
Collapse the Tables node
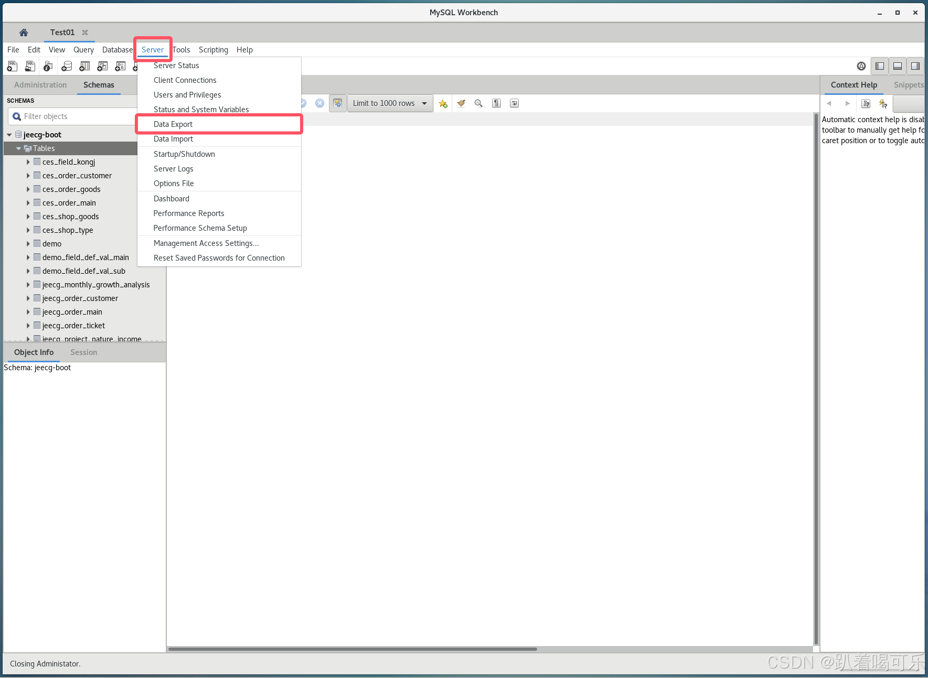pos(19,148)
